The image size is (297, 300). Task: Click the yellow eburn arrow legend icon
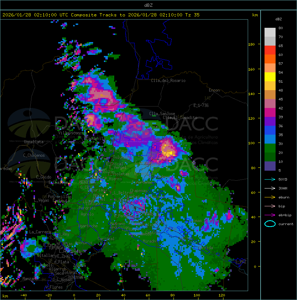(270, 197)
